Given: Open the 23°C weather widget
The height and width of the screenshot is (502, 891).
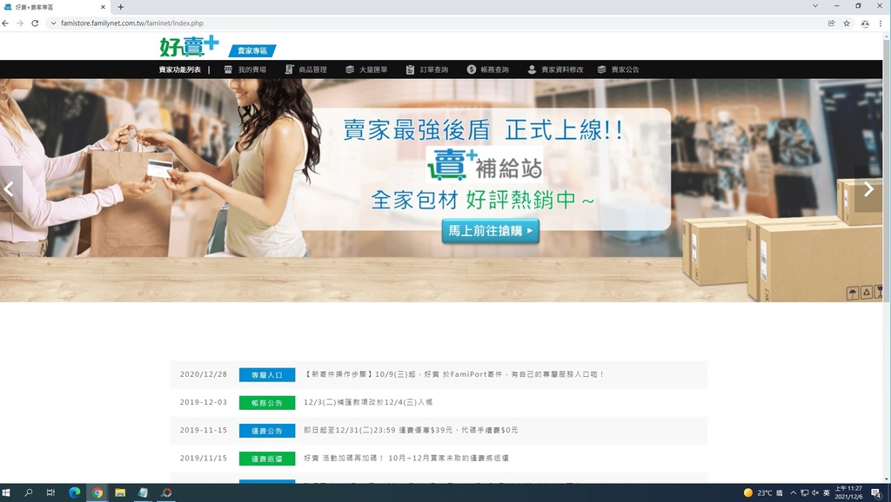Looking at the screenshot, I should [763, 493].
